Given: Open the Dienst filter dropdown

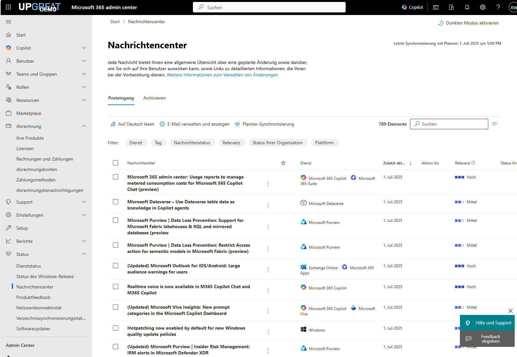Looking at the screenshot, I should (x=136, y=143).
